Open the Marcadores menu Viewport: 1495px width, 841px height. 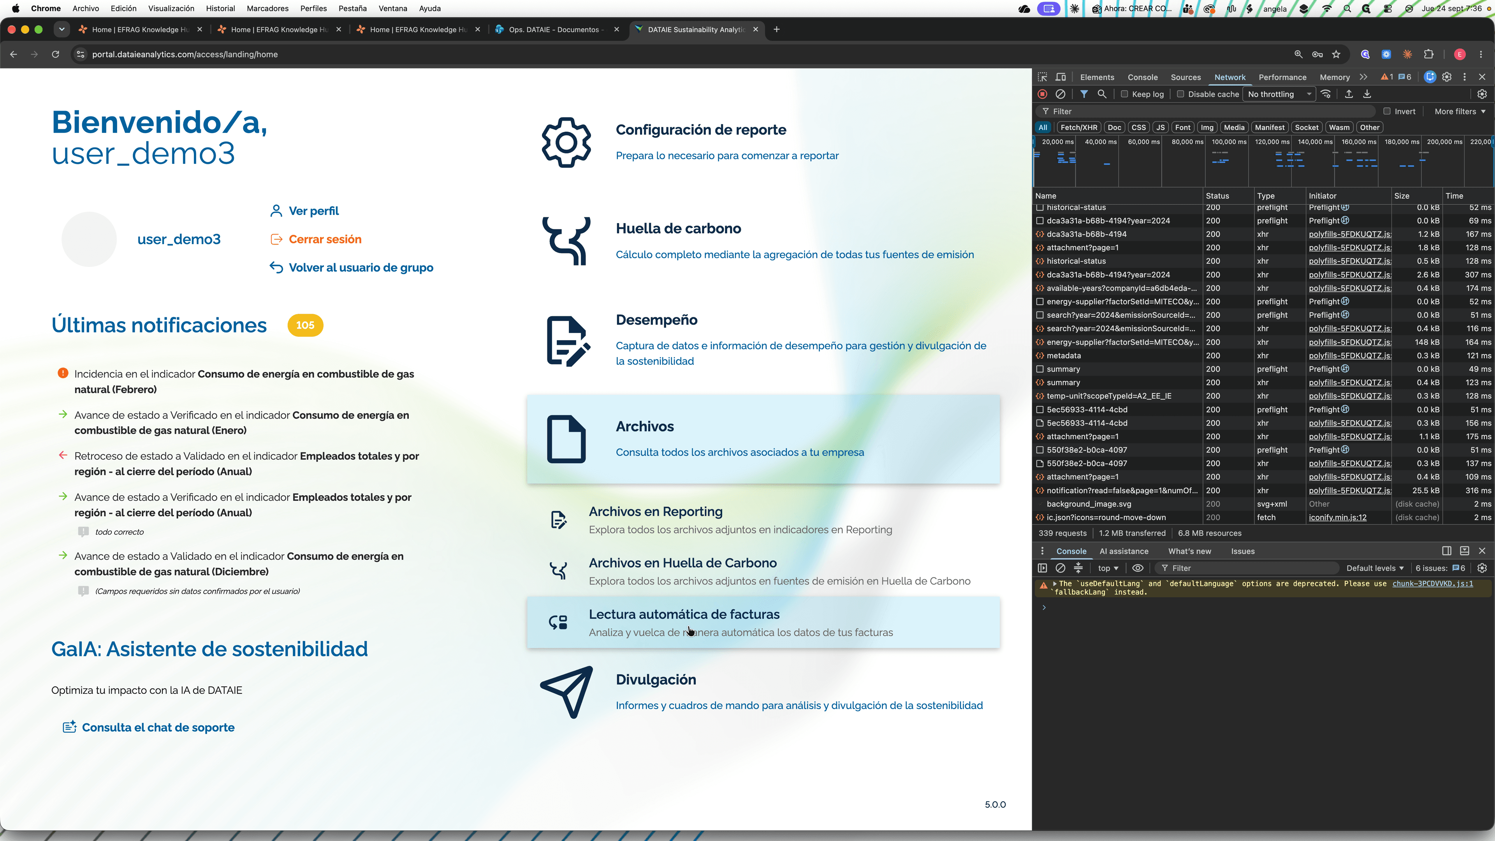point(267,9)
